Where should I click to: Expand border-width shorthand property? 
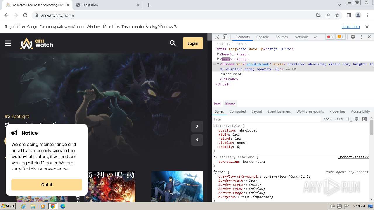point(247,181)
